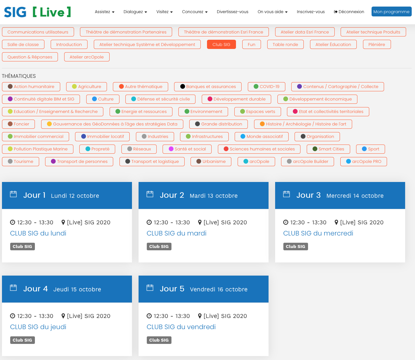Filter themes by Agriculture
Image resolution: width=415 pixels, height=360 pixels.
87,86
